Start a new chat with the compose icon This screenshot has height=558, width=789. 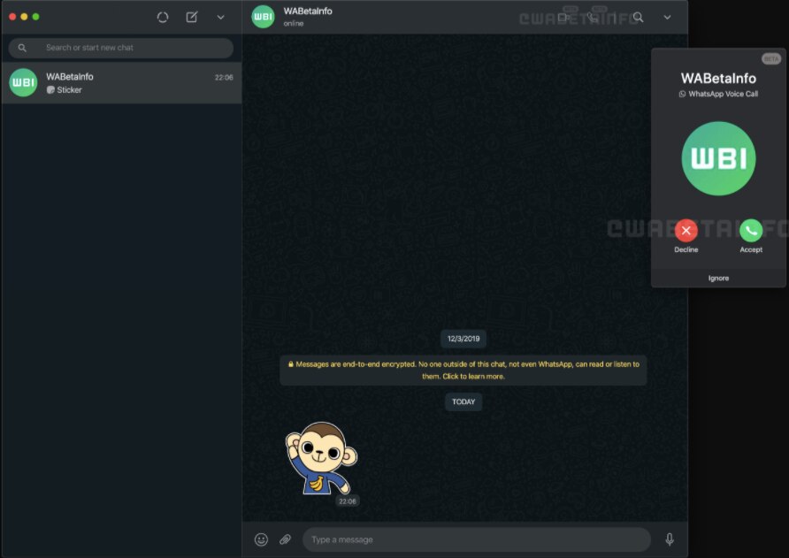(190, 17)
